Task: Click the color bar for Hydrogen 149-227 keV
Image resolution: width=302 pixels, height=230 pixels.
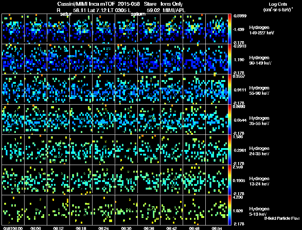Action: click(x=230, y=29)
